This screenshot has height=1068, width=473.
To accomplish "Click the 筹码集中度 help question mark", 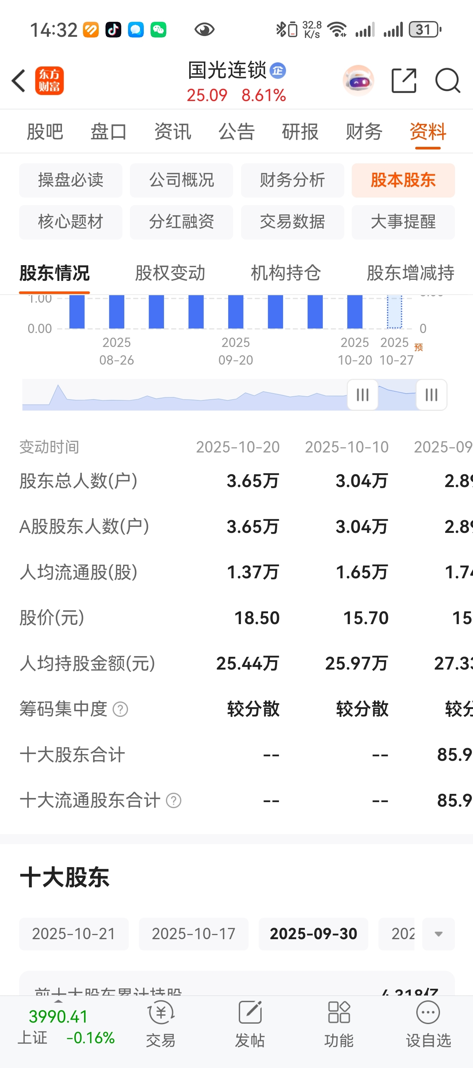I will pos(120,709).
